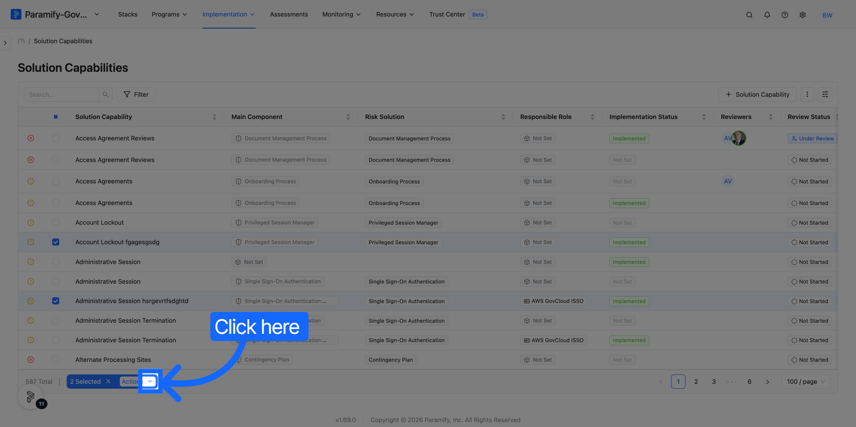Viewport: 856px width, 427px height.
Task: Expand the Resources menu
Action: pyautogui.click(x=395, y=14)
